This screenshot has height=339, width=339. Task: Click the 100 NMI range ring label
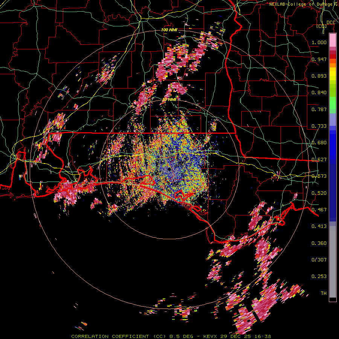pos(169,30)
